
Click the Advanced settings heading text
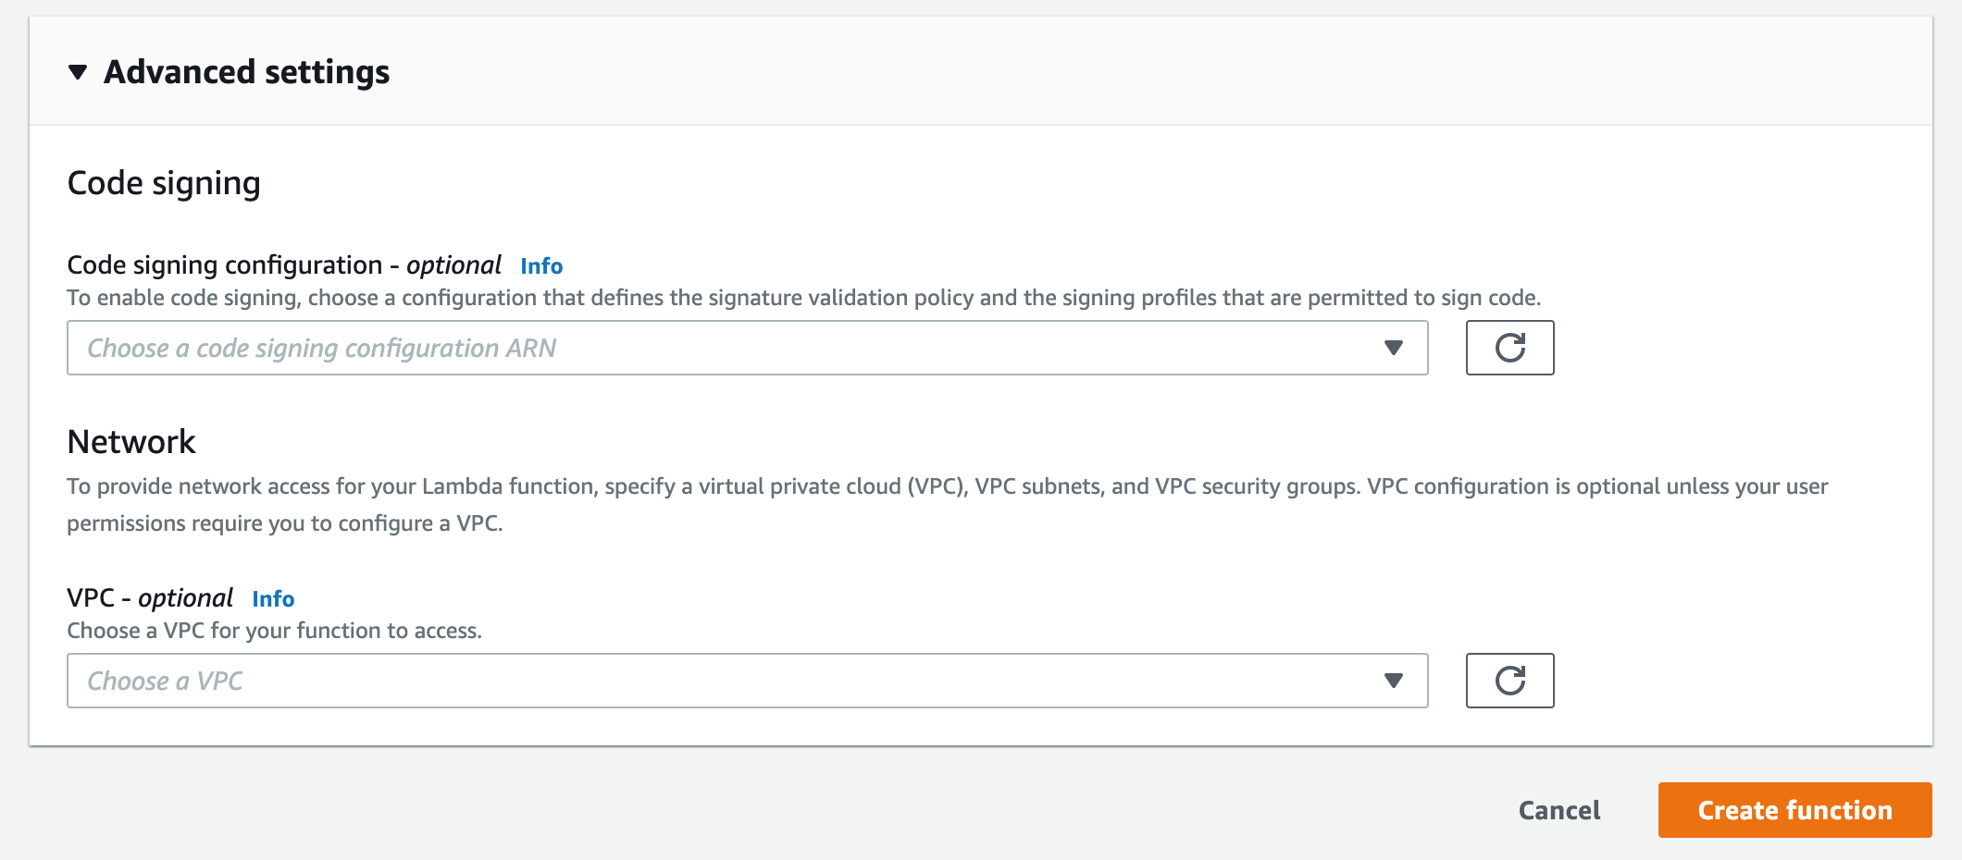tap(246, 72)
